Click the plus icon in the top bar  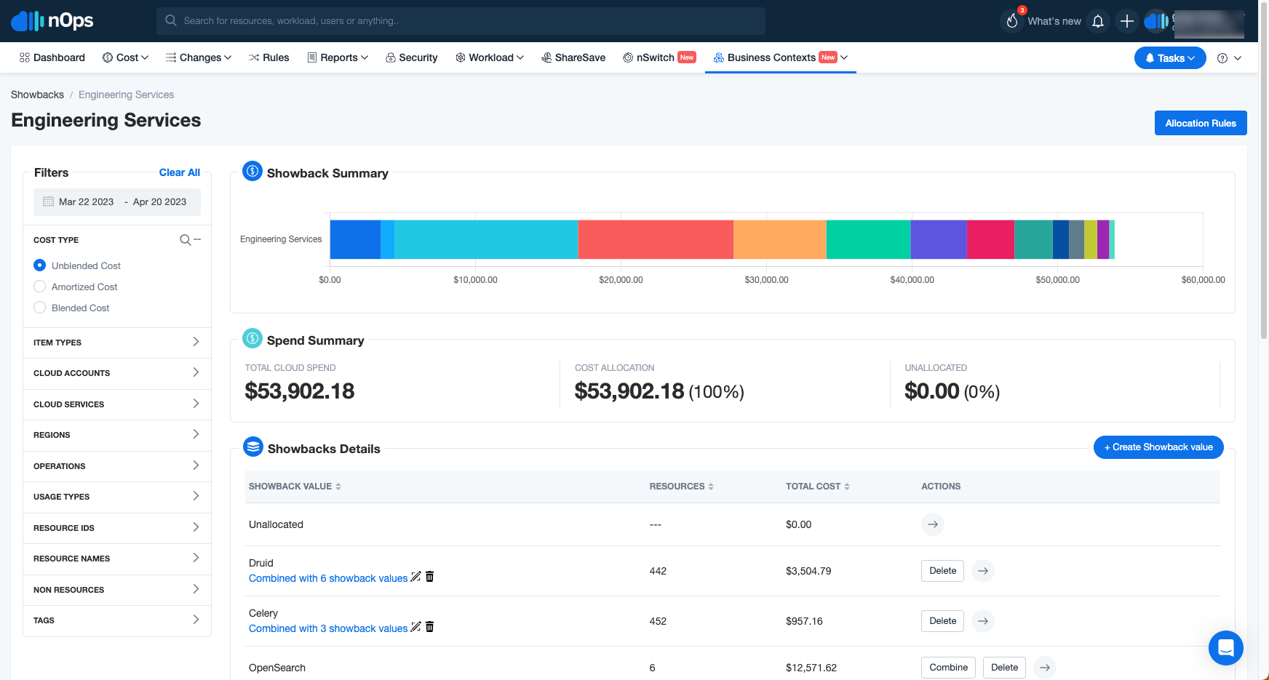click(x=1126, y=21)
